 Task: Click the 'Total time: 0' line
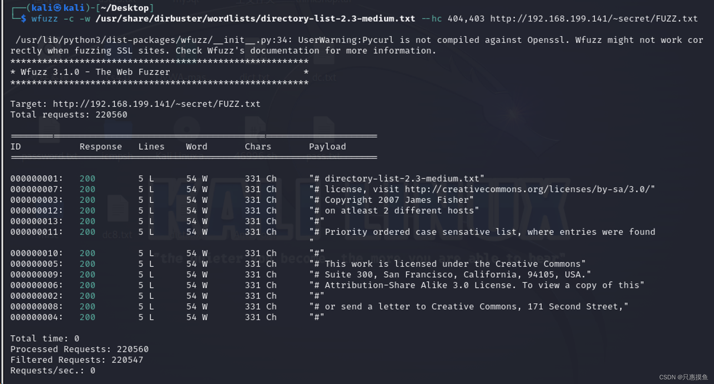point(45,339)
